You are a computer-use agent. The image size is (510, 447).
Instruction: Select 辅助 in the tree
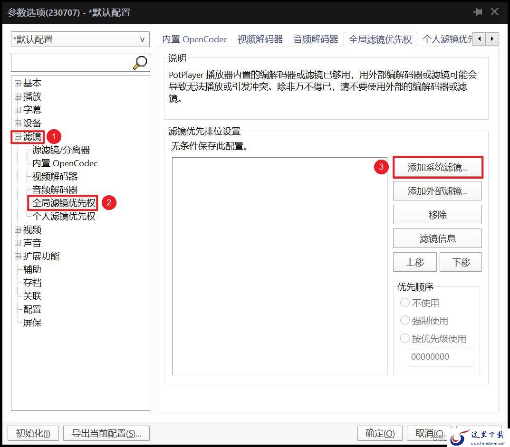pos(32,269)
